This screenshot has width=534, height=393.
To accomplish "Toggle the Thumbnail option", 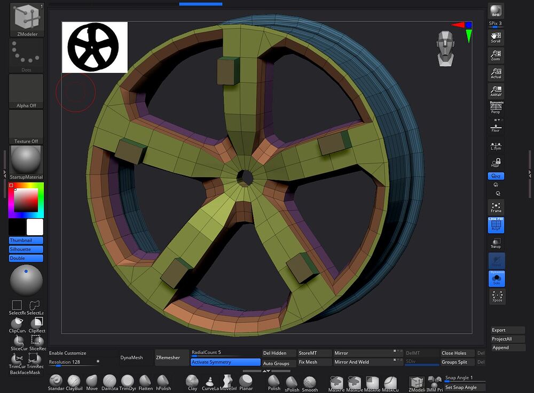I will click(x=26, y=240).
